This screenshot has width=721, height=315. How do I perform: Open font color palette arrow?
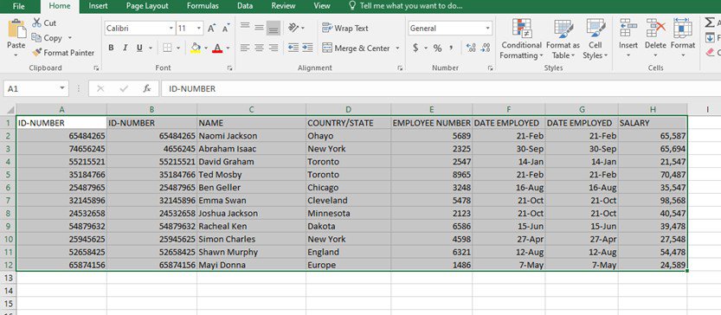pyautogui.click(x=228, y=48)
